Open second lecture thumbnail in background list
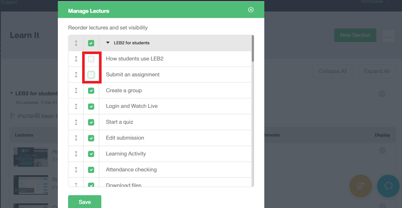 click(31, 185)
